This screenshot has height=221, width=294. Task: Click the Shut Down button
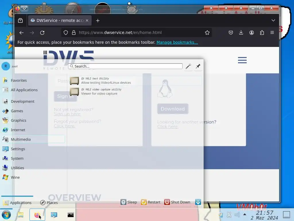click(177, 202)
